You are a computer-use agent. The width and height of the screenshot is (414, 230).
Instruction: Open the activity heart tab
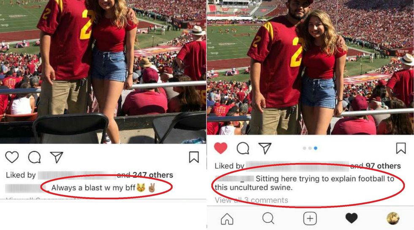(351, 218)
